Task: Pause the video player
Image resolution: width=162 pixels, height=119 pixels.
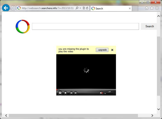Action: 60,93
